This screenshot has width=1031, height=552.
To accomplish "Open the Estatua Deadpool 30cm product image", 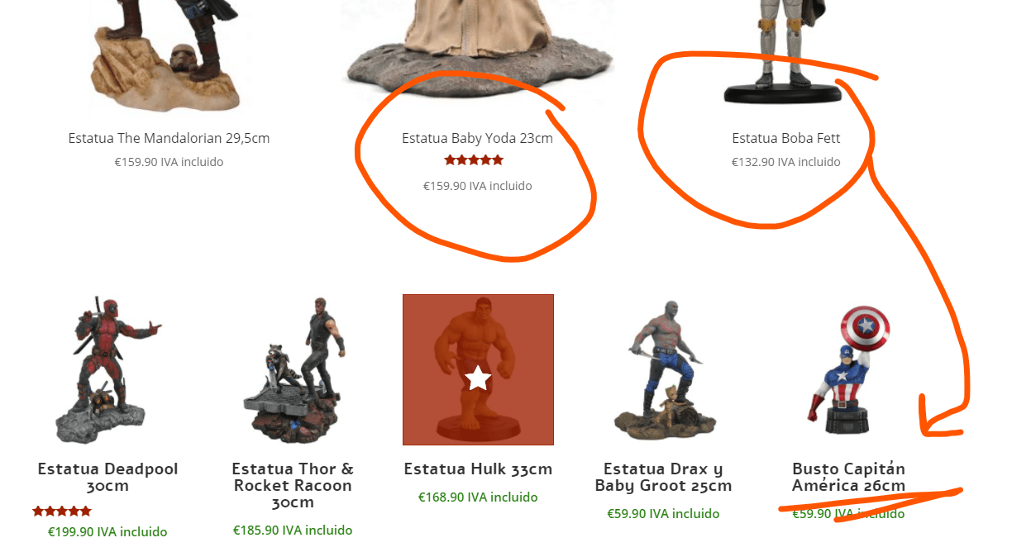I will [x=107, y=369].
